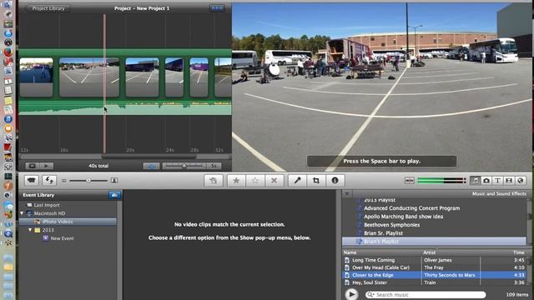
Task: Click the red playhead line in project
Action: pos(104,83)
